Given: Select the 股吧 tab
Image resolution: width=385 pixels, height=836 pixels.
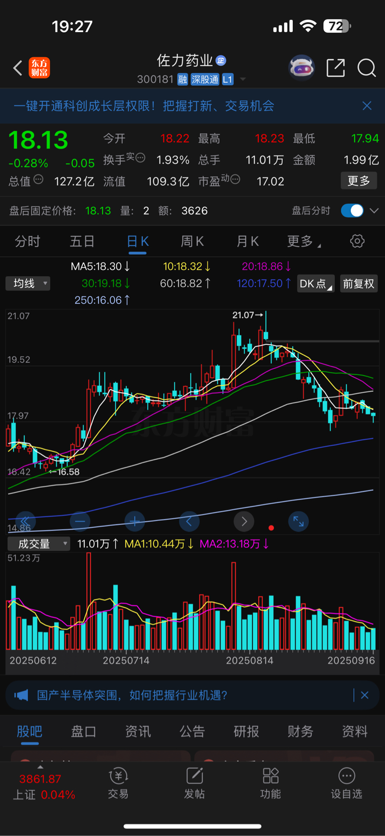Looking at the screenshot, I should (30, 732).
